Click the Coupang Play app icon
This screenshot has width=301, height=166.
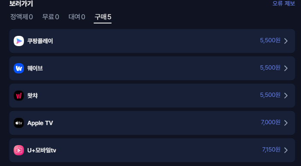[x=19, y=41]
